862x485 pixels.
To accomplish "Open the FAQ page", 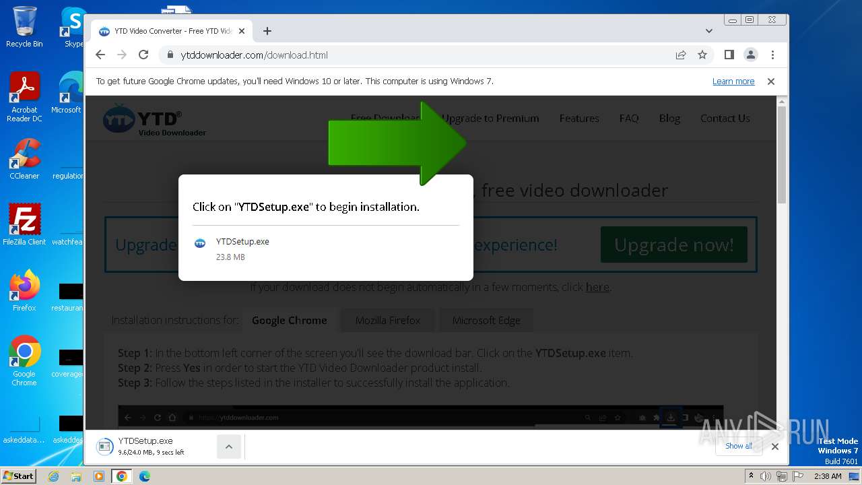I will pyautogui.click(x=629, y=119).
